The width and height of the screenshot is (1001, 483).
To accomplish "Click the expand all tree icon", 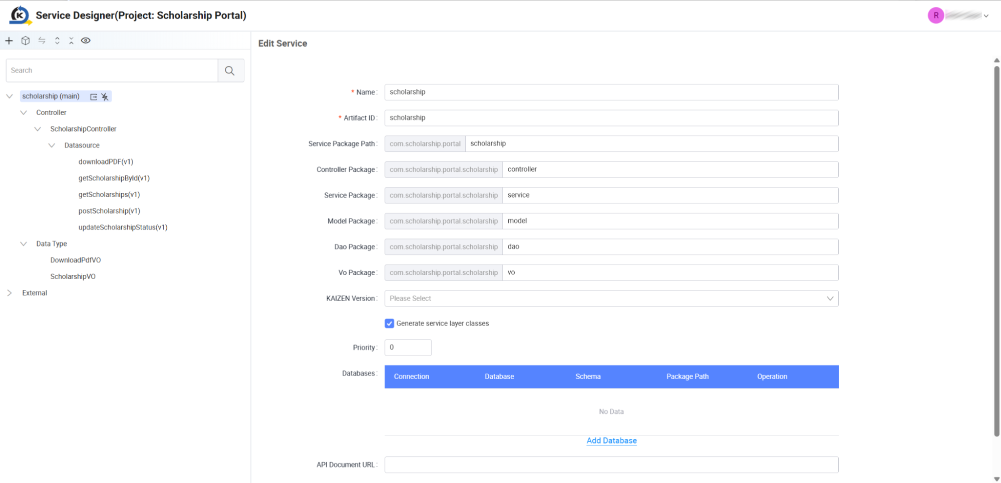I will click(x=57, y=40).
